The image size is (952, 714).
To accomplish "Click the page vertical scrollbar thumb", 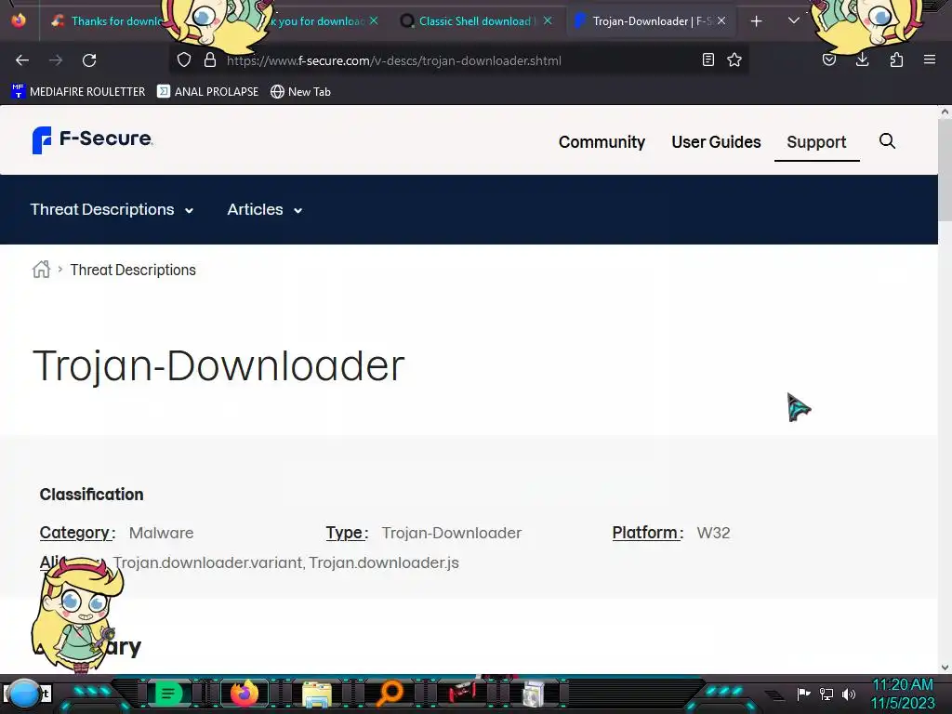I will 945,170.
